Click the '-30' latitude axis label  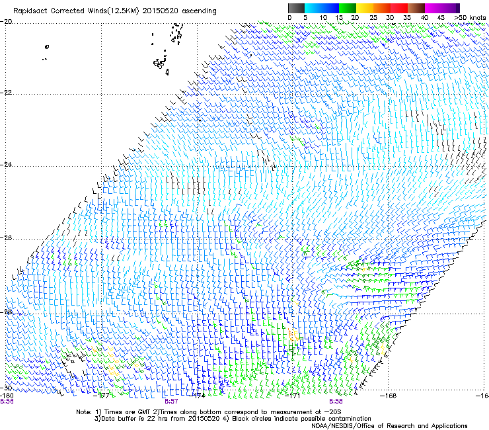(6, 388)
